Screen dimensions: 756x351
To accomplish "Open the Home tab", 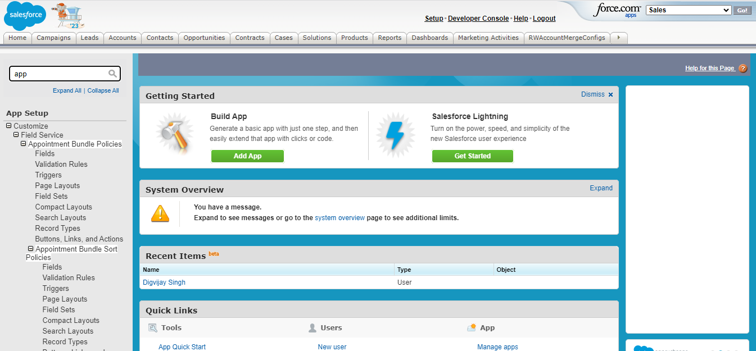I will [17, 38].
